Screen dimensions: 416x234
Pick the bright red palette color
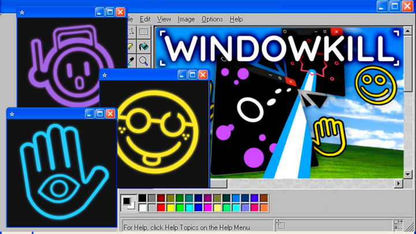coord(161,207)
